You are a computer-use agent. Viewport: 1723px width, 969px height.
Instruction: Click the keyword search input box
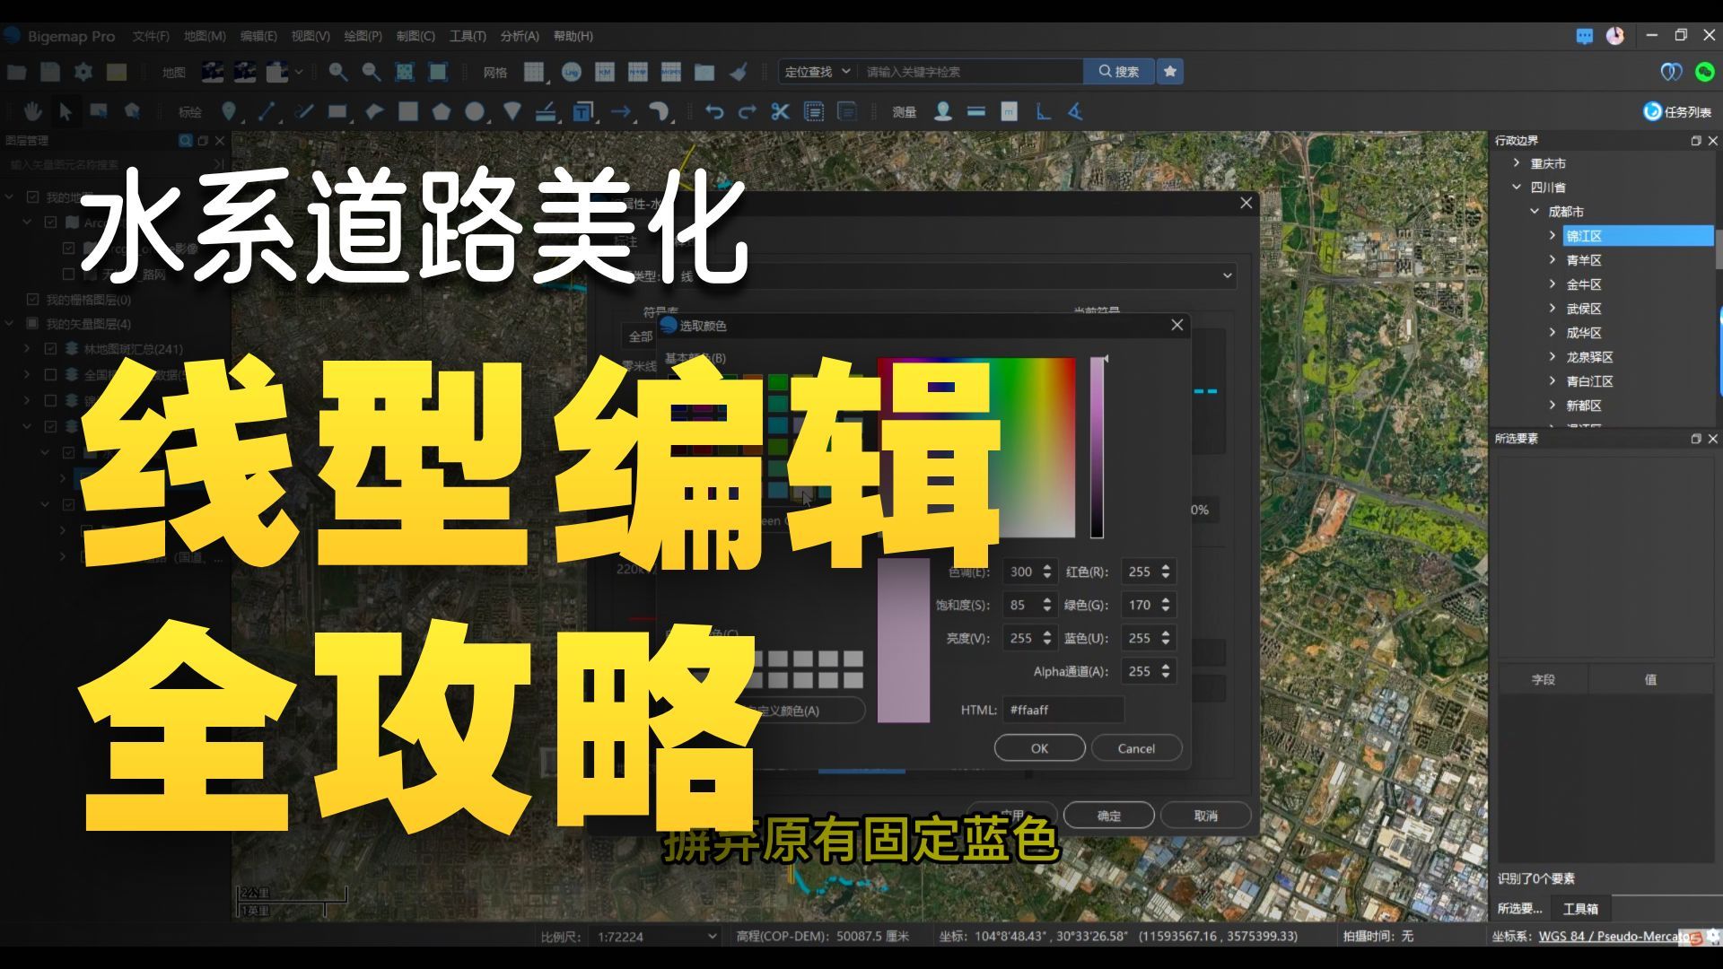(971, 72)
